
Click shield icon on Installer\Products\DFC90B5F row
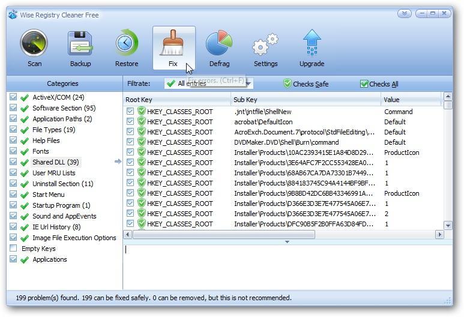click(x=142, y=223)
